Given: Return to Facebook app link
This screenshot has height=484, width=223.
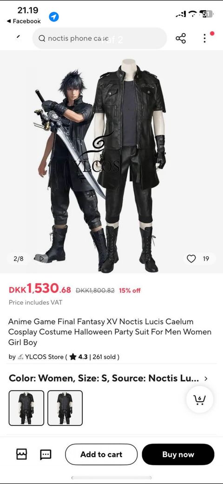Looking at the screenshot, I should [24, 21].
